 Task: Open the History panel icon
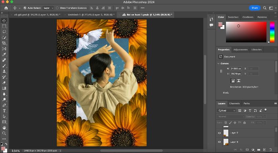point(211,19)
